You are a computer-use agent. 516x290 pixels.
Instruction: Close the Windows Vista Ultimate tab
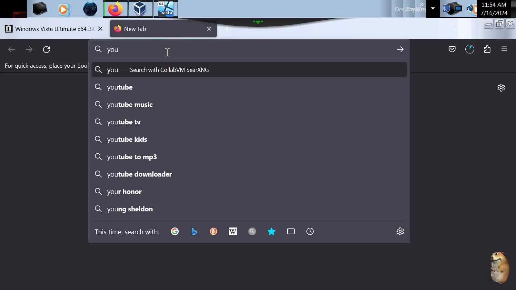[x=100, y=29]
